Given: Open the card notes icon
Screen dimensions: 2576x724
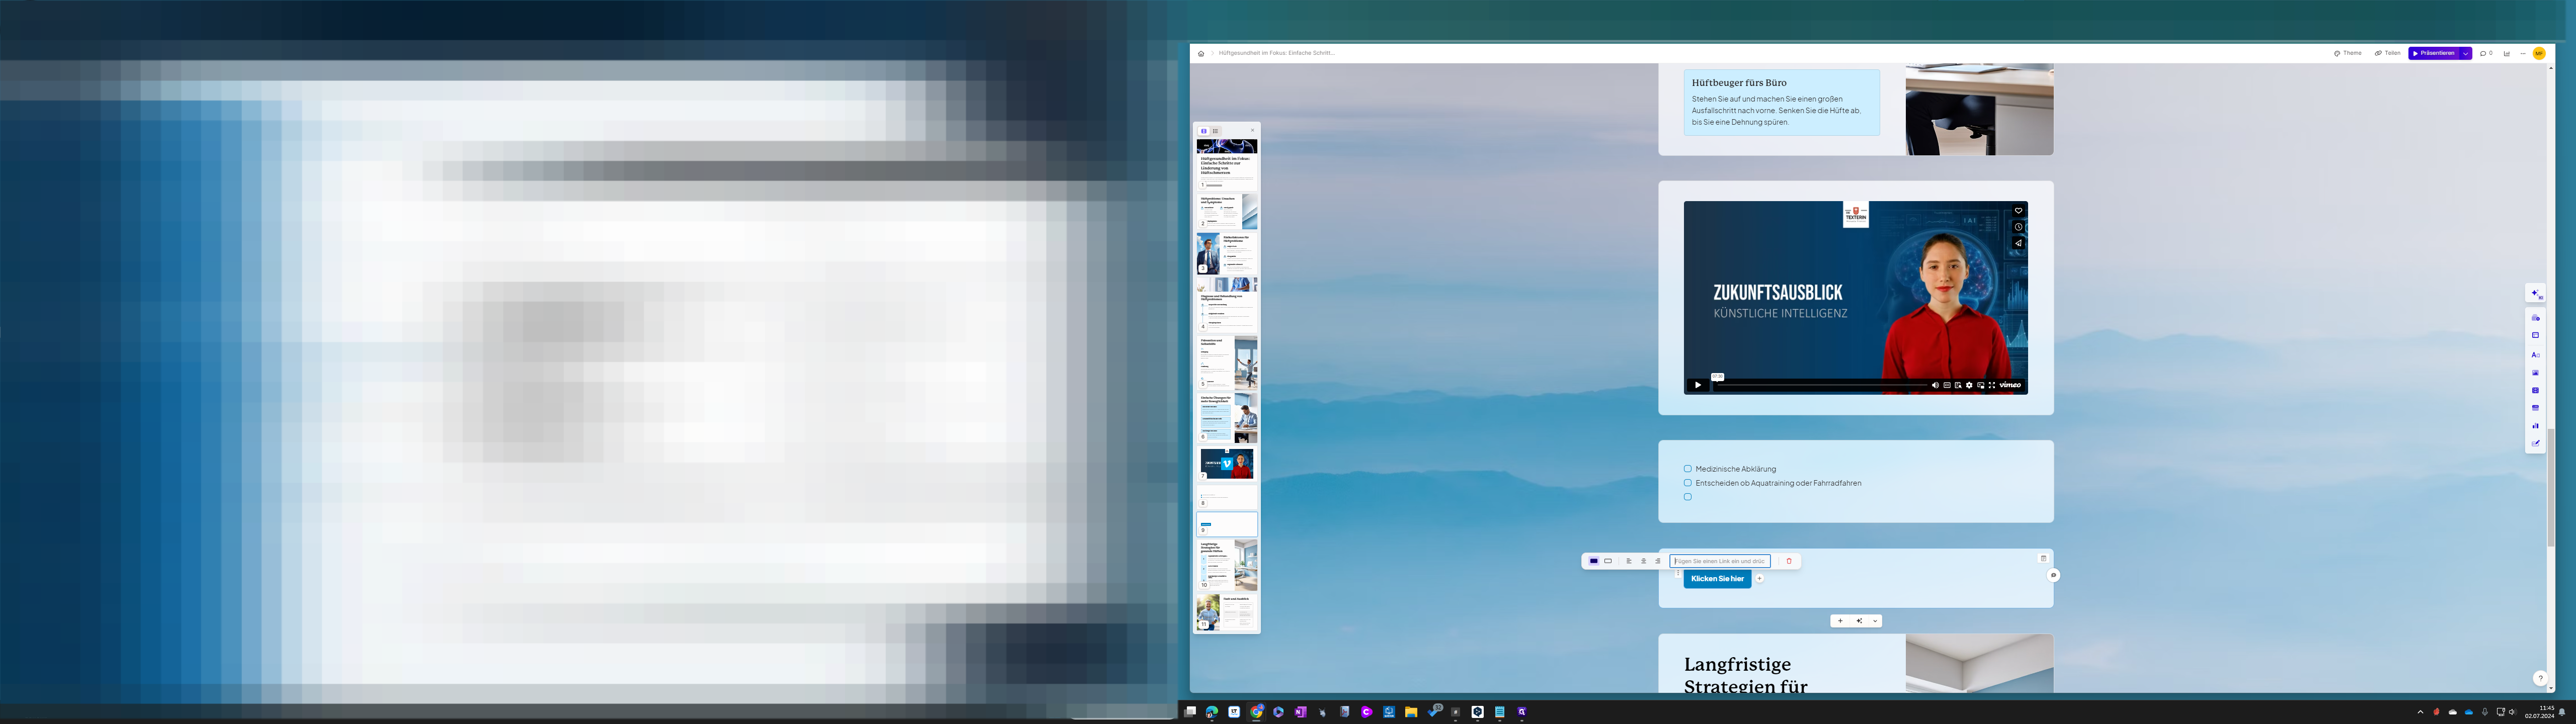Looking at the screenshot, I should click(x=2043, y=558).
